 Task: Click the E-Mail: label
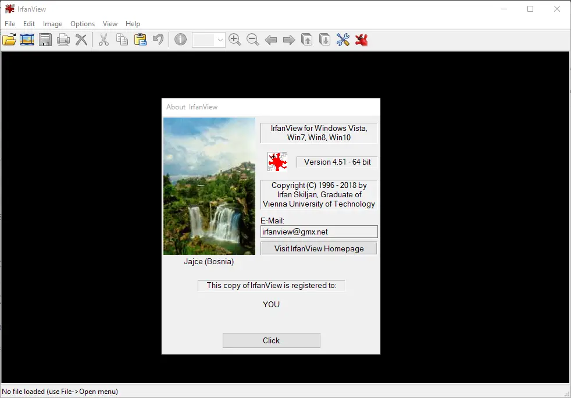coord(272,221)
